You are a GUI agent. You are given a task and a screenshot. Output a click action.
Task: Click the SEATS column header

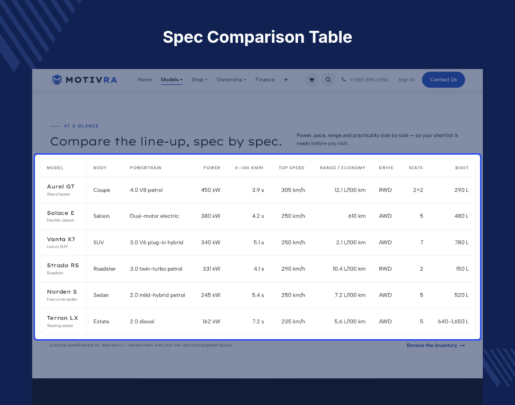point(416,168)
